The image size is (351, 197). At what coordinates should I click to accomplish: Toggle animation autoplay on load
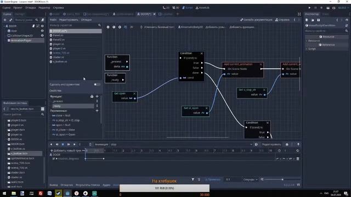pyautogui.click(x=256, y=144)
